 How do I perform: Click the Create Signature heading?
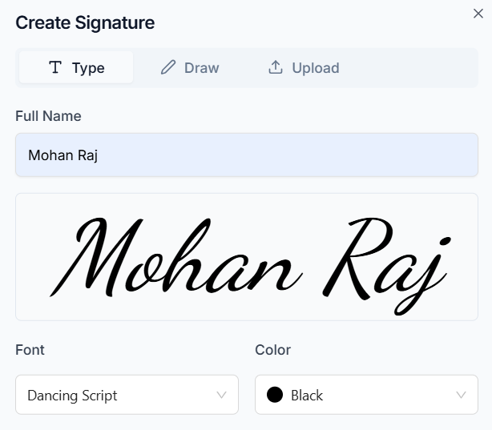click(85, 23)
